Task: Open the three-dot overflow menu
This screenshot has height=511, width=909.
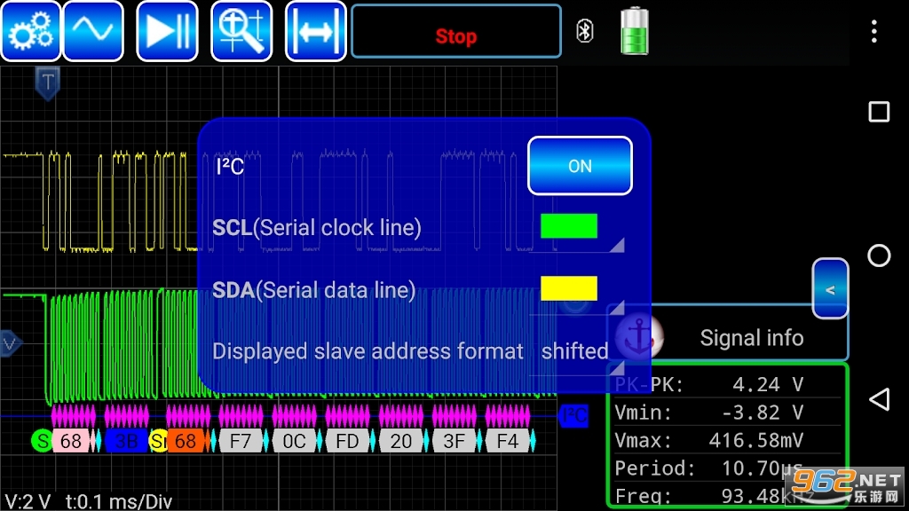Action: (x=874, y=32)
